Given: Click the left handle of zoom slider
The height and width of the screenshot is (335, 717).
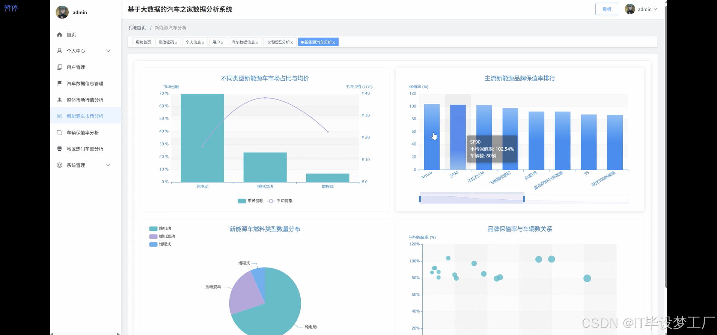Looking at the screenshot, I should pyautogui.click(x=420, y=199).
